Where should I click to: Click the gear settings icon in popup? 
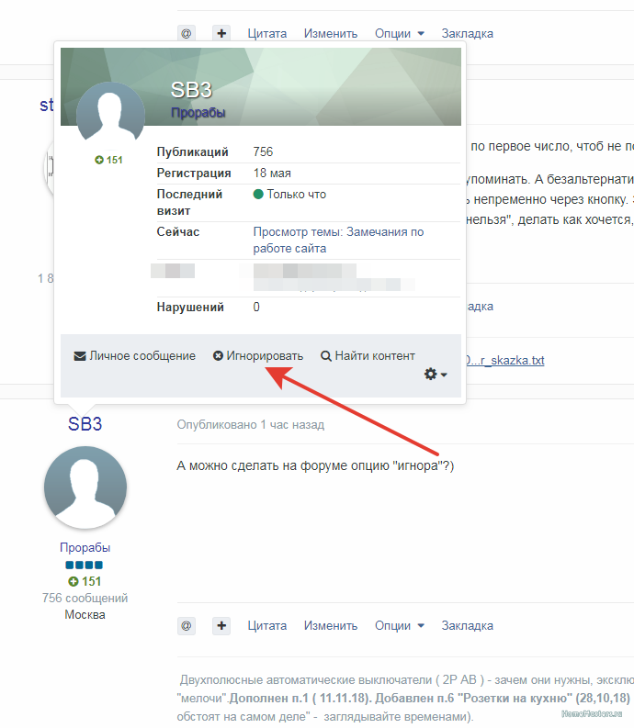point(435,375)
